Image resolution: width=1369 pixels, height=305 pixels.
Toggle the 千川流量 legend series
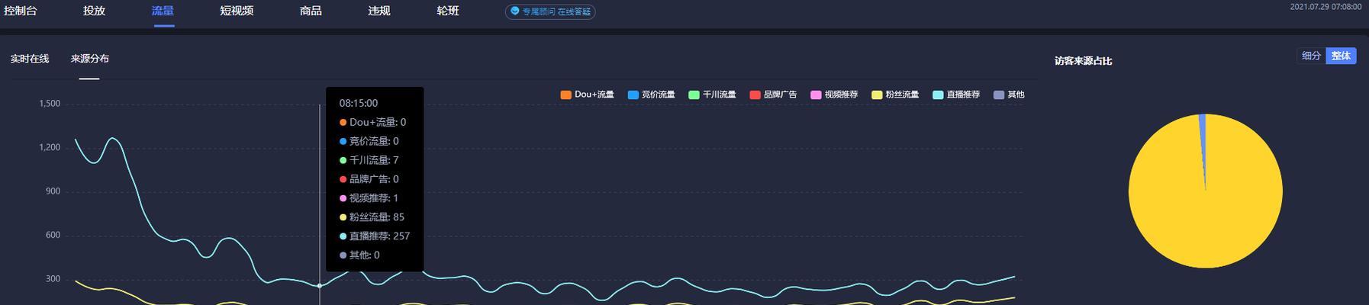713,95
